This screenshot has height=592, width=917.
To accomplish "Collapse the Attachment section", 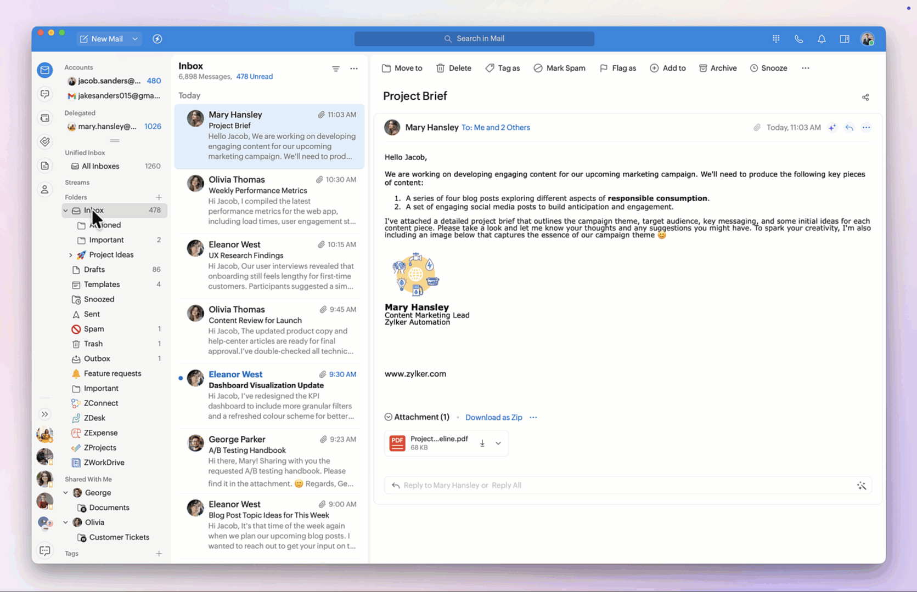I will 389,417.
